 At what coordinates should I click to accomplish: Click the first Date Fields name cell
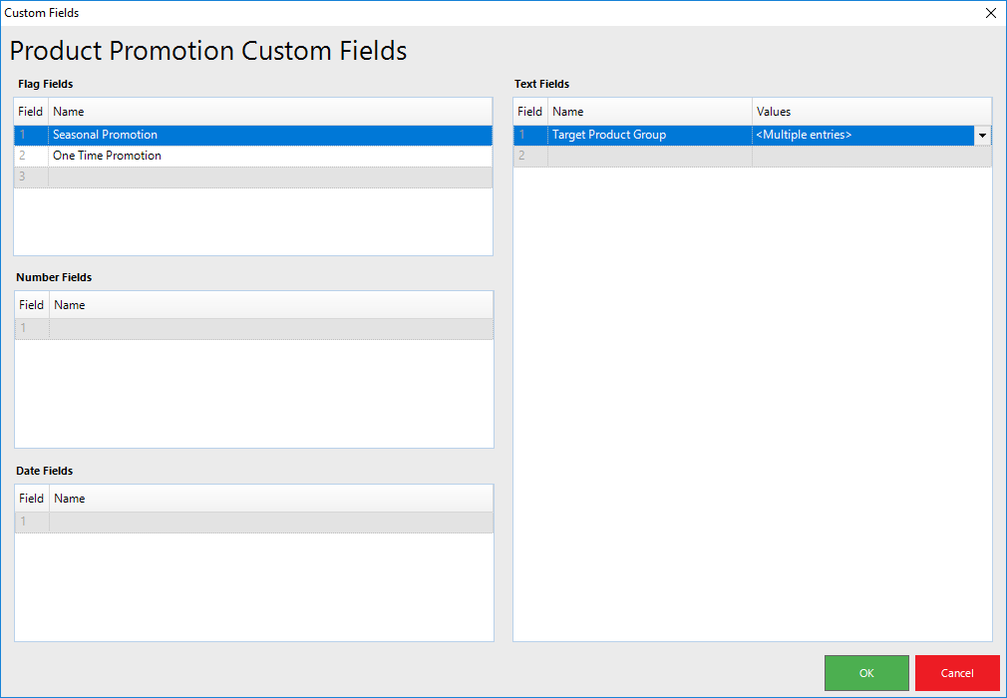click(270, 522)
